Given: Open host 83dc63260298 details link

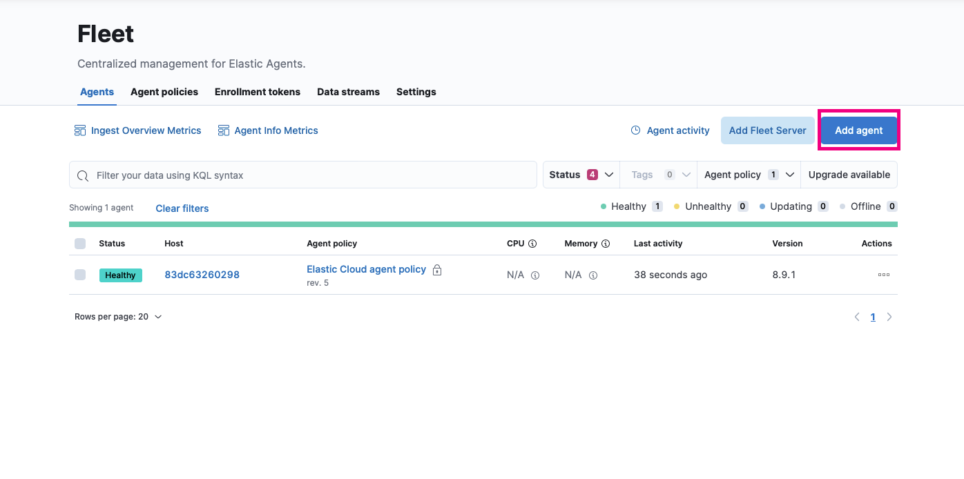Looking at the screenshot, I should point(202,275).
